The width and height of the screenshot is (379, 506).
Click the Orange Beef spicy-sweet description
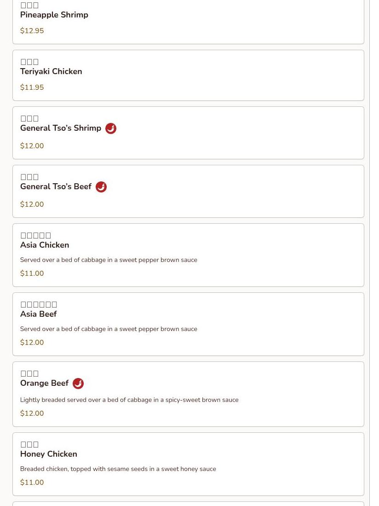[129, 400]
